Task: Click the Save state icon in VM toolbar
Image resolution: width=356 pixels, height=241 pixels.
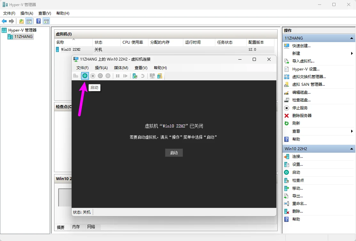Action: pyautogui.click(x=108, y=76)
